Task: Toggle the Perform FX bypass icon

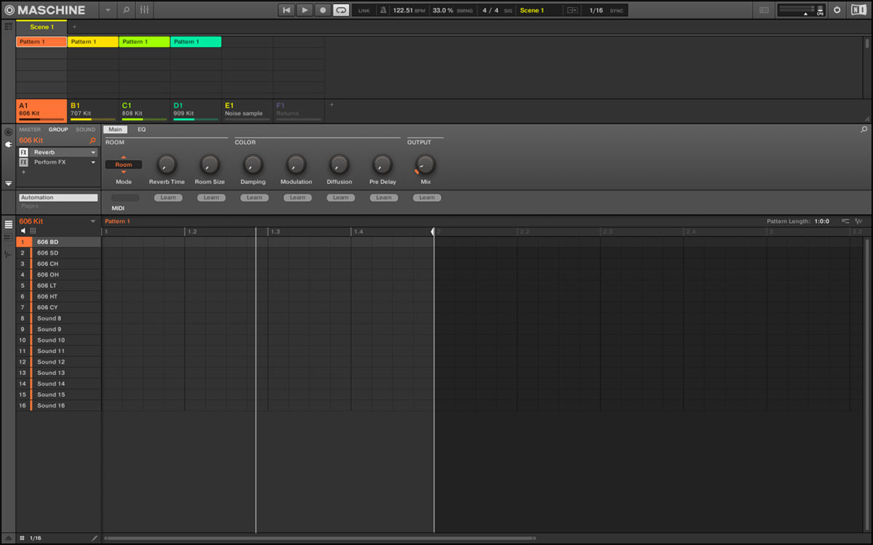Action: [24, 163]
